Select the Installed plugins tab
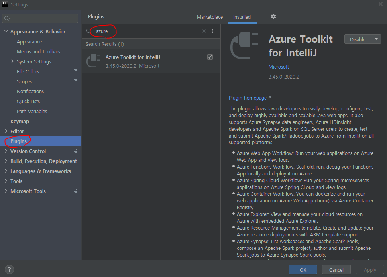Viewport: 387px width, 277px height. [242, 17]
